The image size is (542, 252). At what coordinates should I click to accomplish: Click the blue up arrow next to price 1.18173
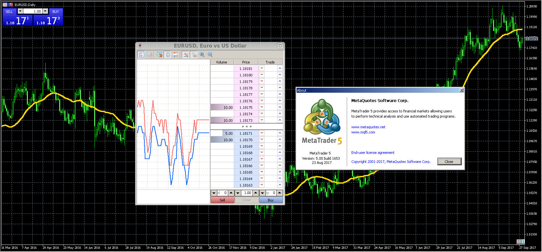click(280, 120)
